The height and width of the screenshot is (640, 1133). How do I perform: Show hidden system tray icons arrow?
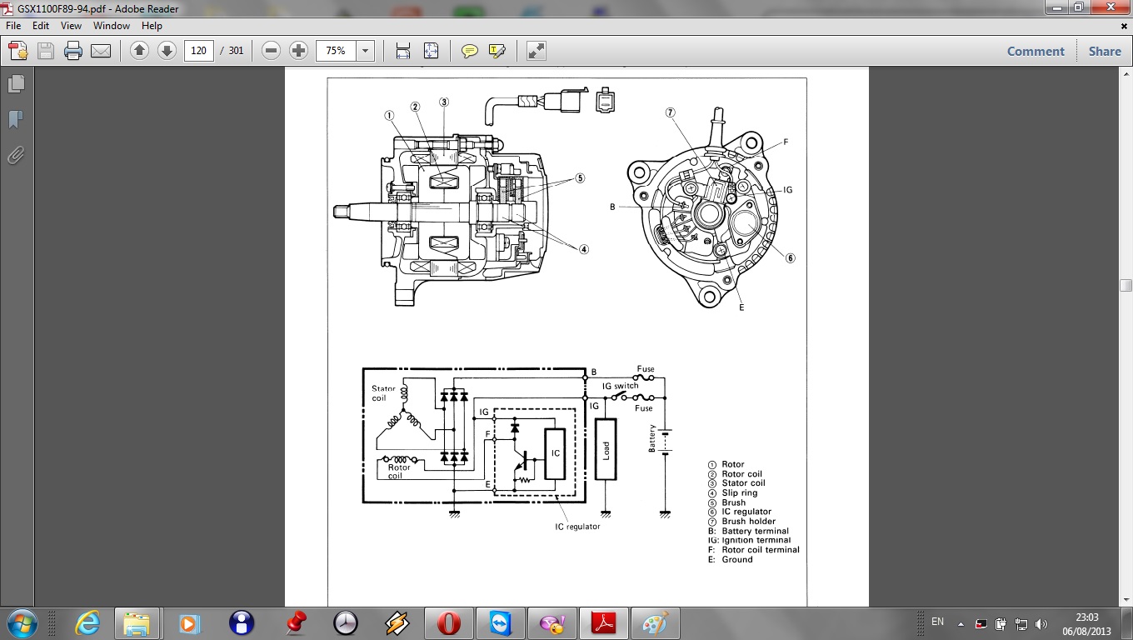click(961, 623)
